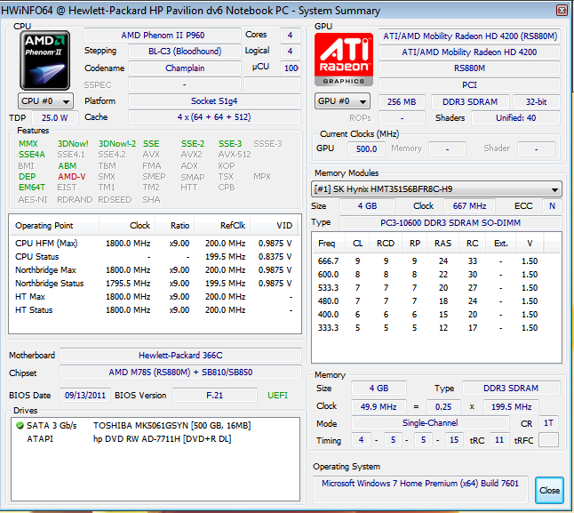Close the System Summary window via title bar X
Screen dimensions: 574x513
pyautogui.click(x=562, y=11)
